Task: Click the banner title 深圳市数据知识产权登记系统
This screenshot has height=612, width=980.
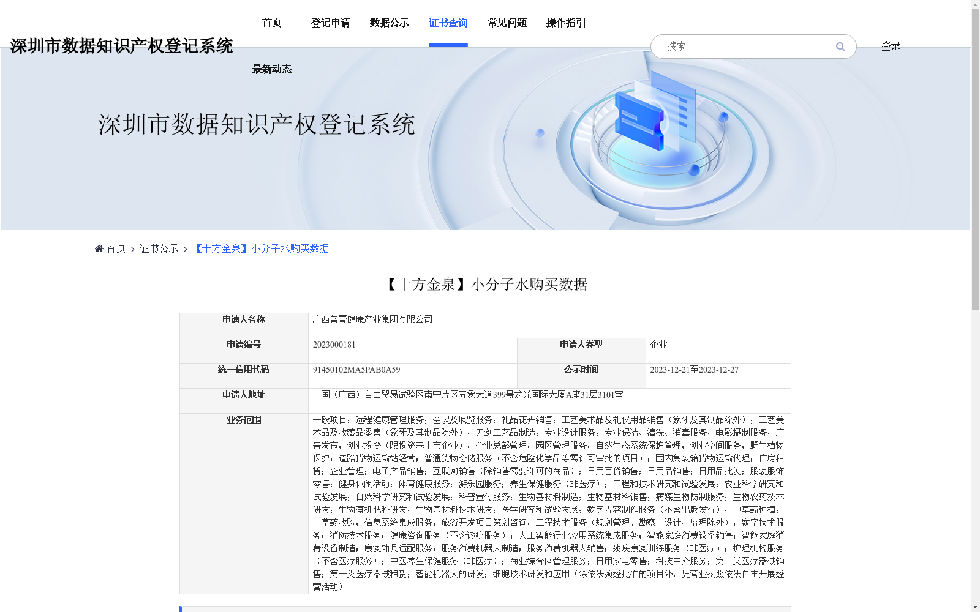Action: 257,125
